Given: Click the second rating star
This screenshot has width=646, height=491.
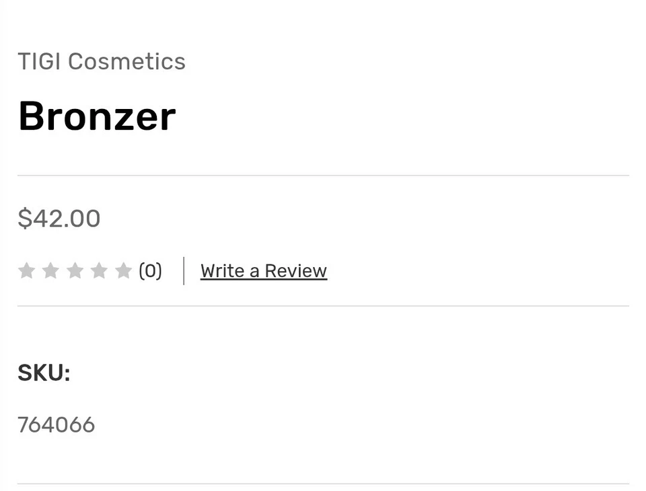Looking at the screenshot, I should (50, 271).
